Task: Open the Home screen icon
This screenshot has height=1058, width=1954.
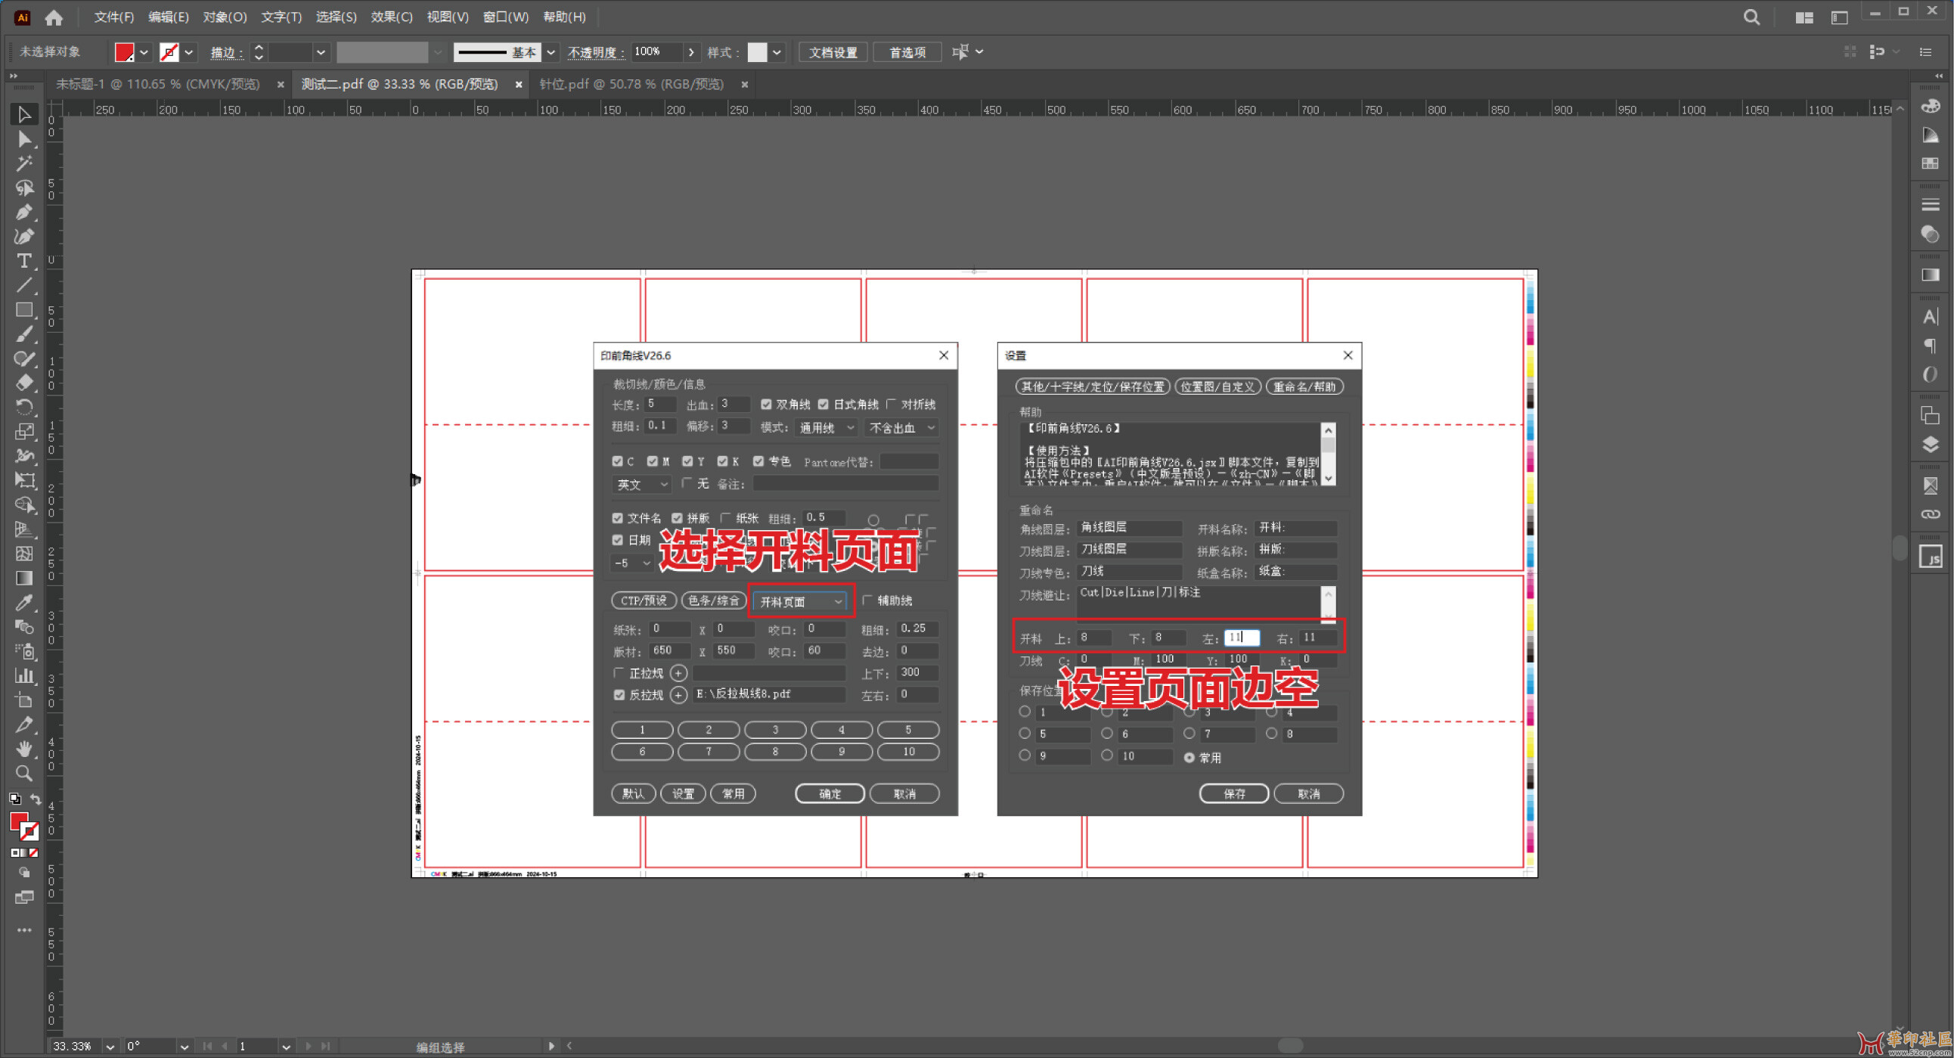Action: click(53, 17)
